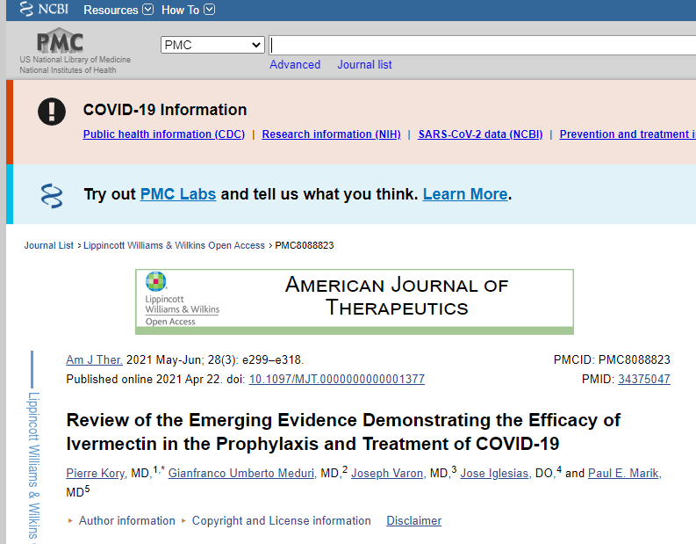Viewport: 696px width, 544px height.
Task: Open Public health information (CDC) link
Action: point(164,134)
